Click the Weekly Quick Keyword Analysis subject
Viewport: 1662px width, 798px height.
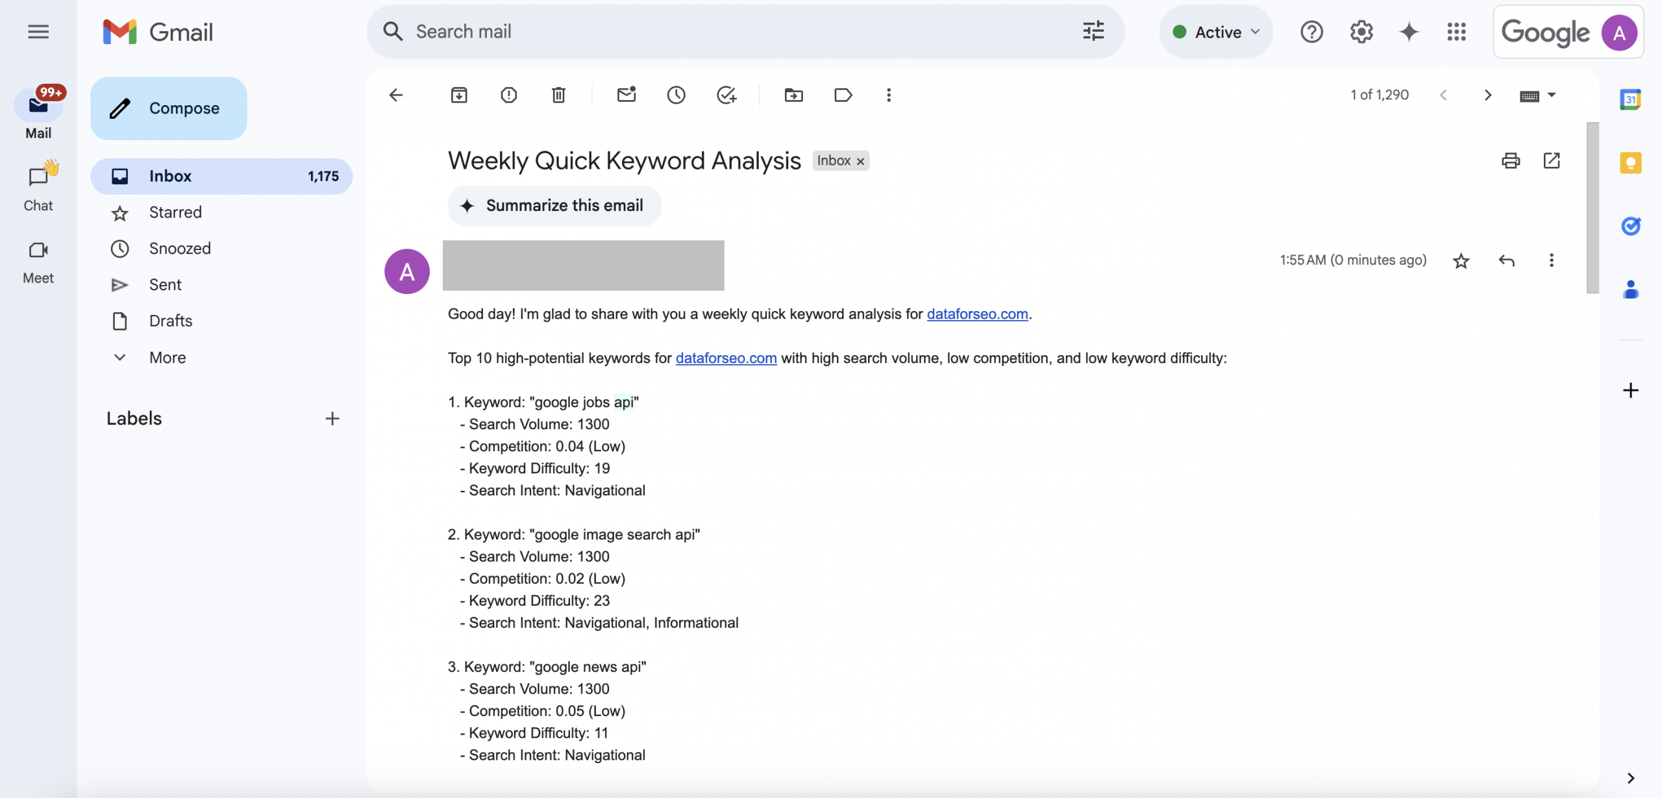(624, 161)
